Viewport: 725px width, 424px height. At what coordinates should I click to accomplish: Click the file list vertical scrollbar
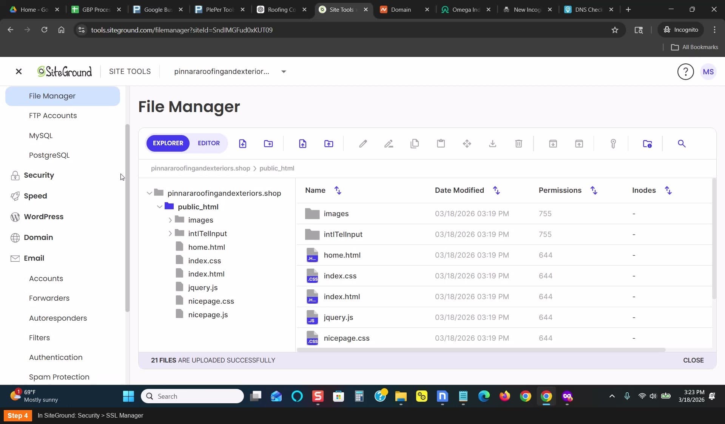tap(714, 239)
